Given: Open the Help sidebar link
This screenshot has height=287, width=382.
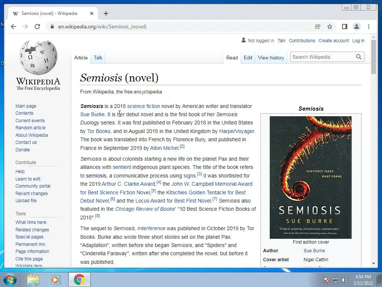Looking at the screenshot, I should click(20, 171).
